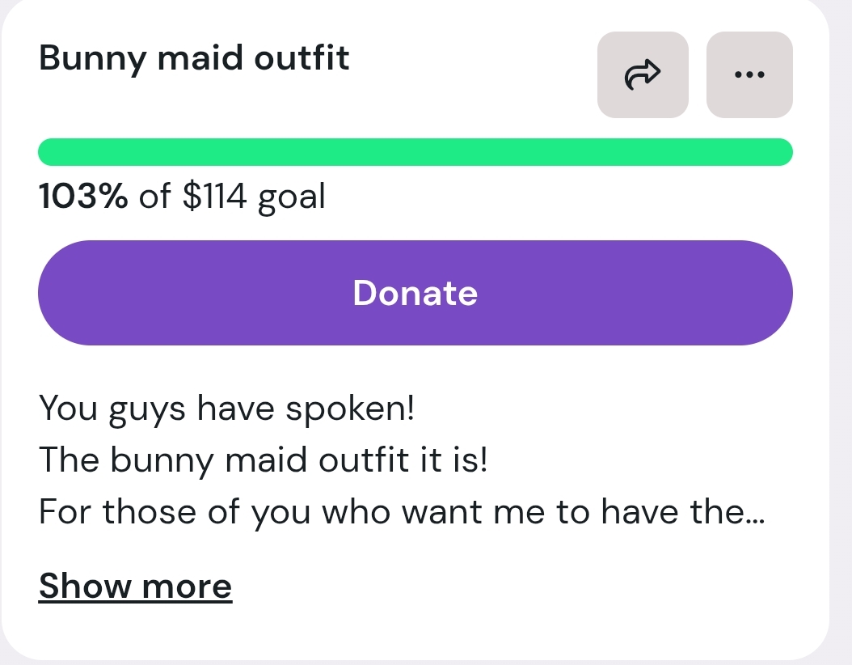The width and height of the screenshot is (852, 665).
Task: Select the "Bunny maid outfit" title
Action: (194, 58)
